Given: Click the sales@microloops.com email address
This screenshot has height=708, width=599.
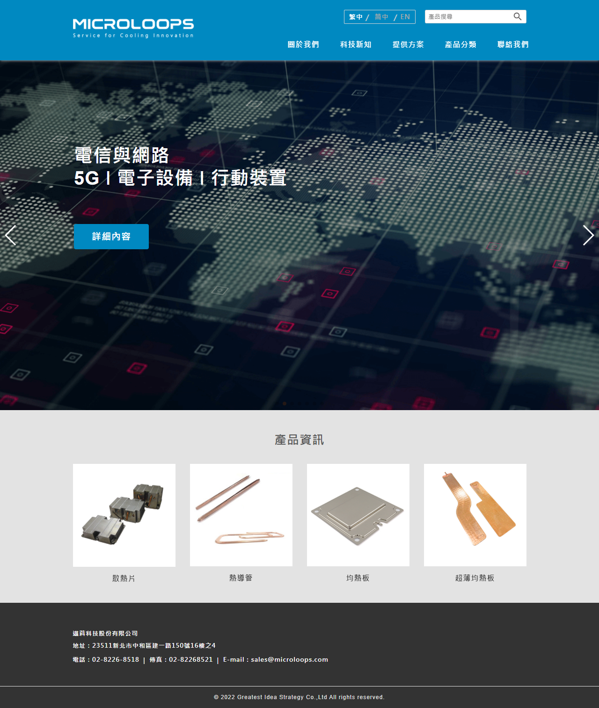Looking at the screenshot, I should tap(289, 660).
